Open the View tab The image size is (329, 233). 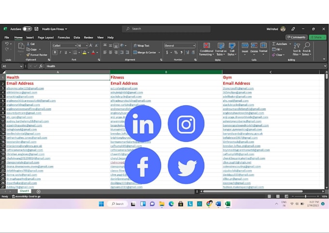100,37
